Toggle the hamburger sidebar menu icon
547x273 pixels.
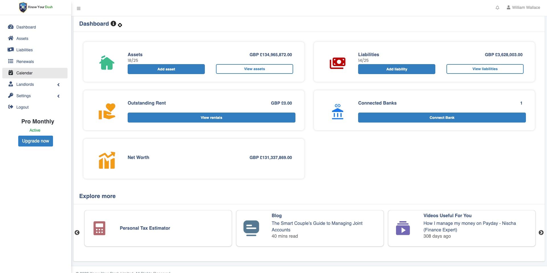(79, 9)
